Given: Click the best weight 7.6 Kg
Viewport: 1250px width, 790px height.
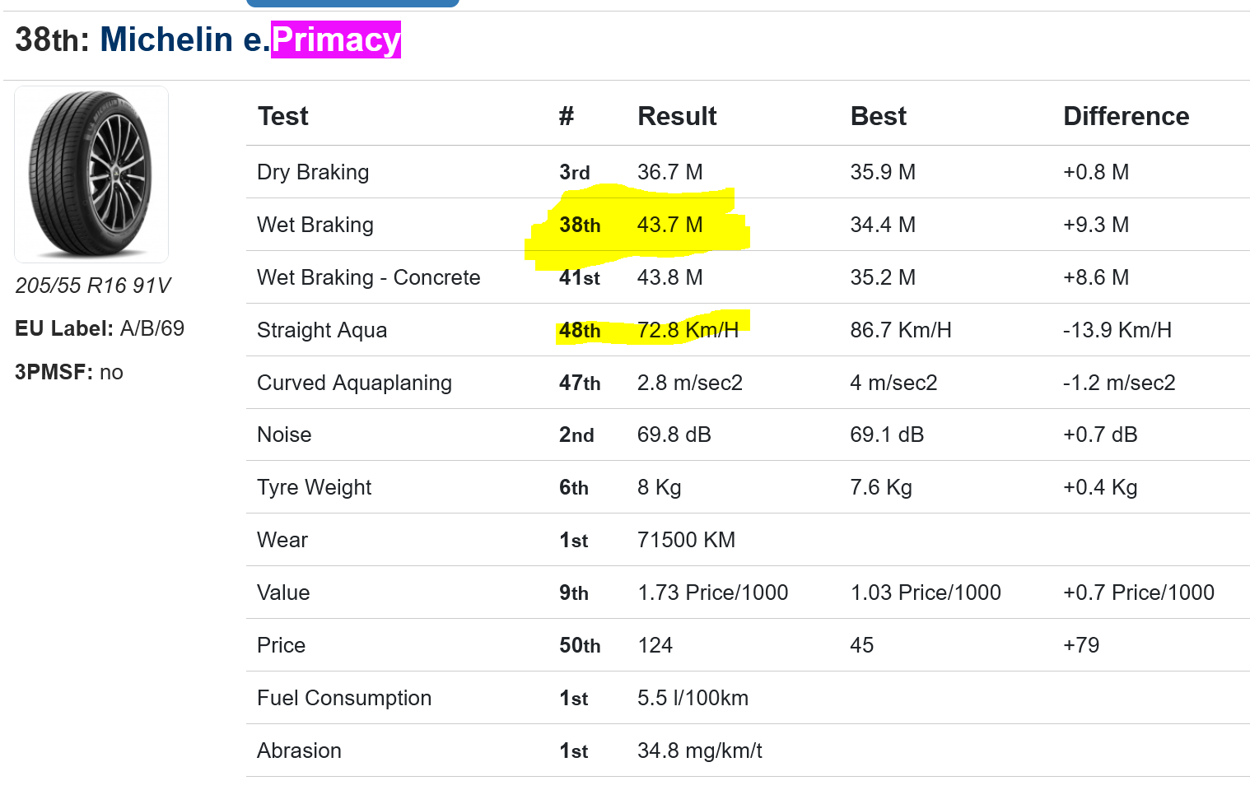Looking at the screenshot, I should 881,487.
